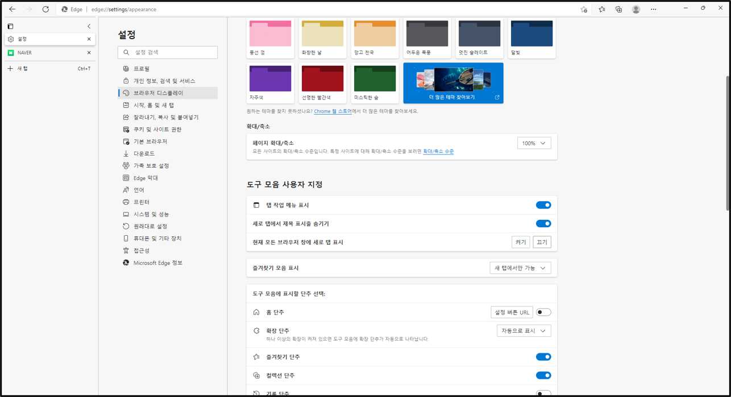
Task: Choose the 미스틱한 숲 green theme
Action: pyautogui.click(x=375, y=83)
